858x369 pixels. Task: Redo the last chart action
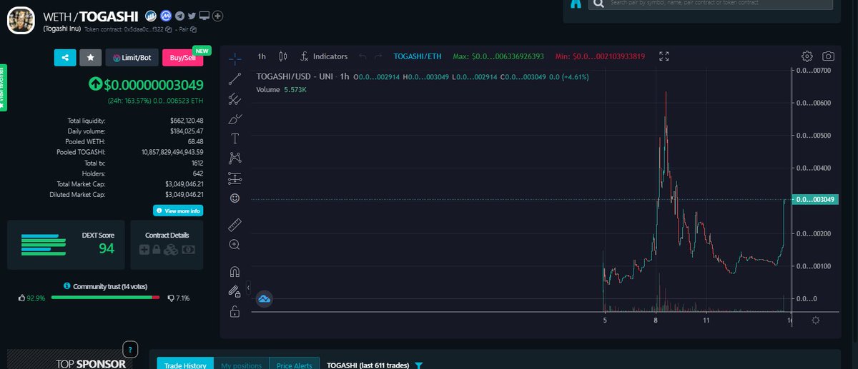pyautogui.click(x=378, y=56)
